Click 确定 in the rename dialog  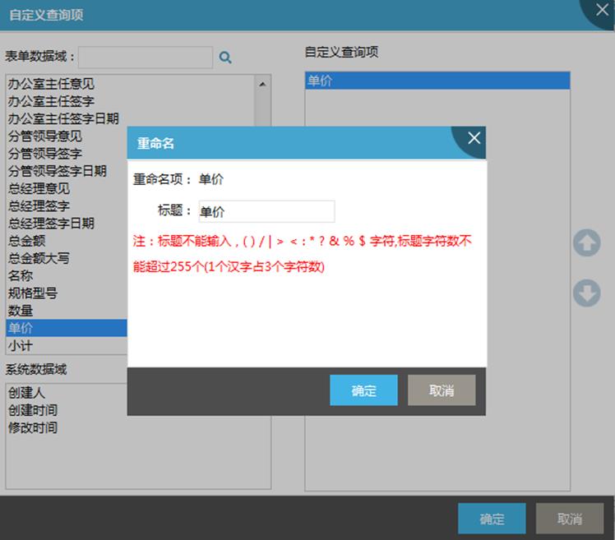(x=363, y=390)
